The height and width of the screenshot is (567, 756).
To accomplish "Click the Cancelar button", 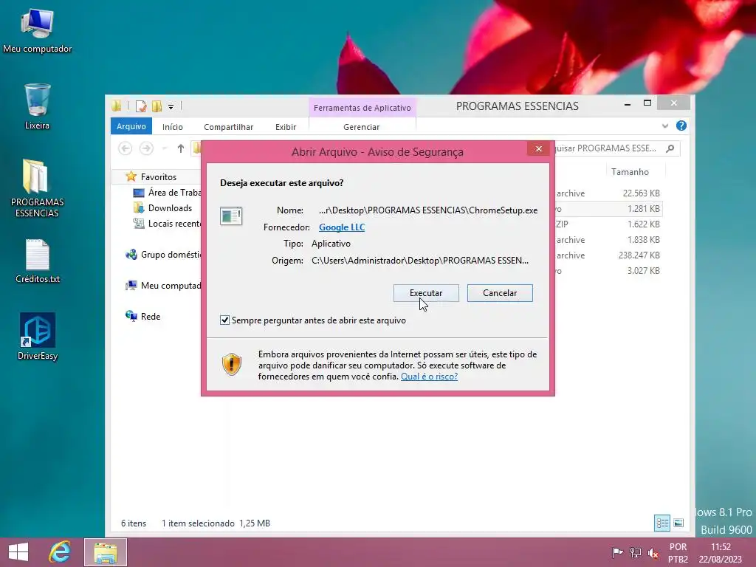I will coord(500,293).
